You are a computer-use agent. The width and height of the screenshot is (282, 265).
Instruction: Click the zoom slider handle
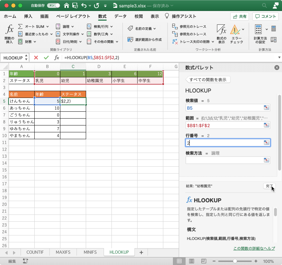tap(235, 261)
